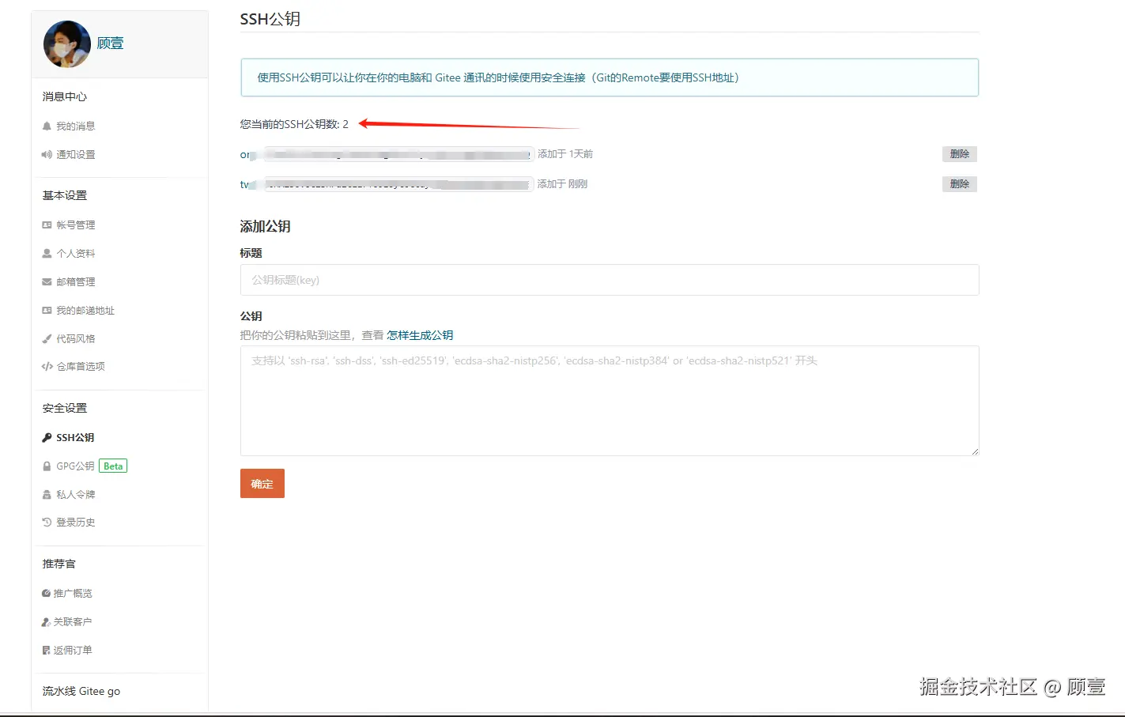Click the card icon beside 帐号管理
Screen dimensions: 1125x717
tap(47, 225)
